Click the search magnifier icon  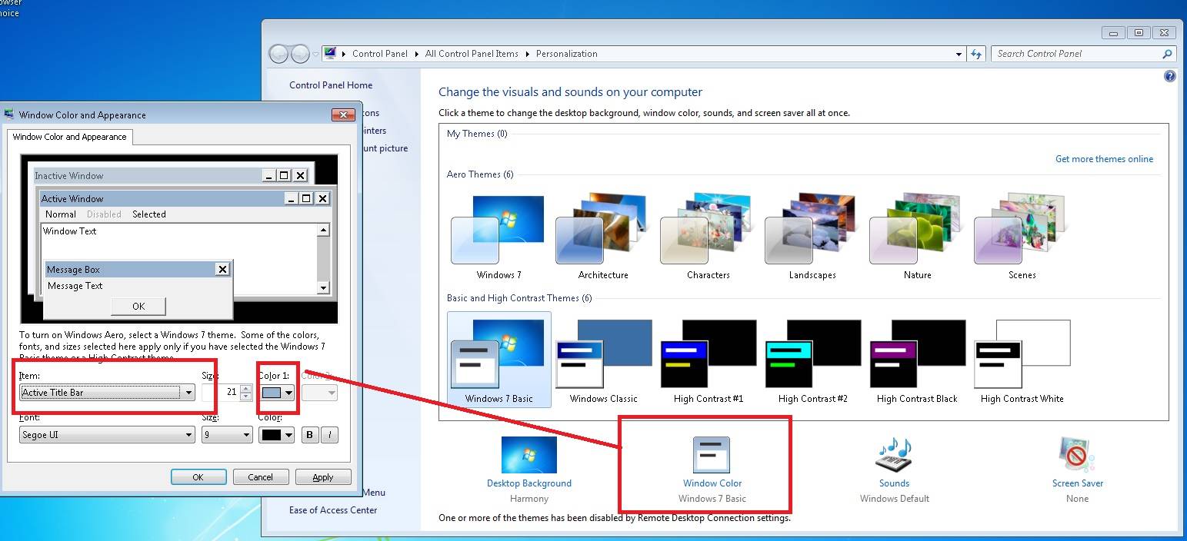[x=1167, y=54]
